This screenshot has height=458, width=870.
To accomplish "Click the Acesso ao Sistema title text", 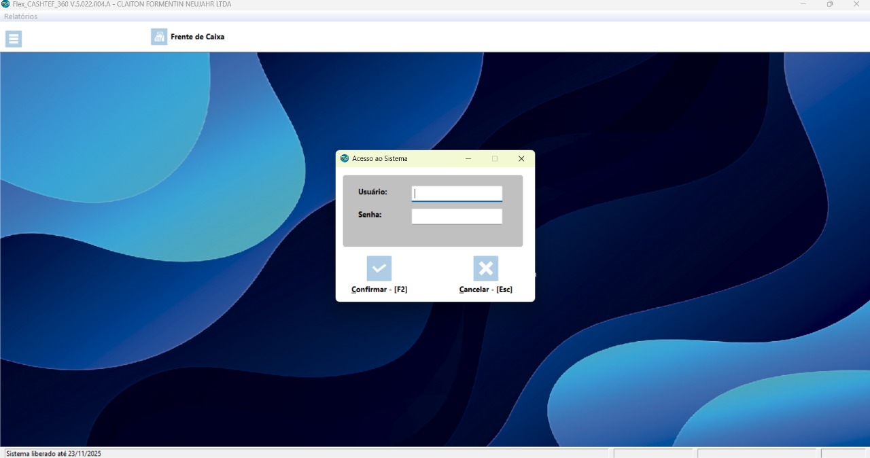I will [x=380, y=158].
